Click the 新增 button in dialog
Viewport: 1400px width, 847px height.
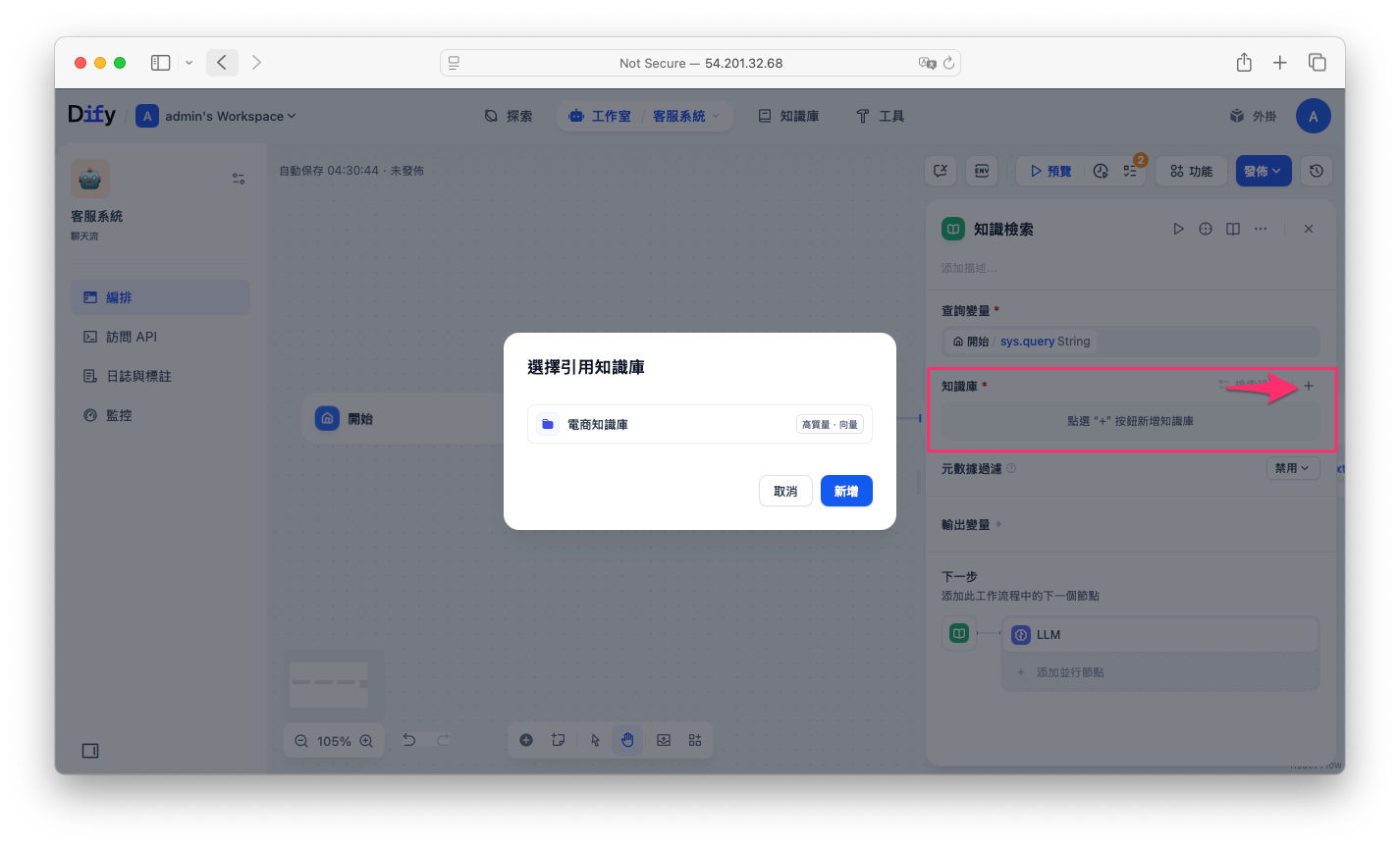click(x=845, y=491)
